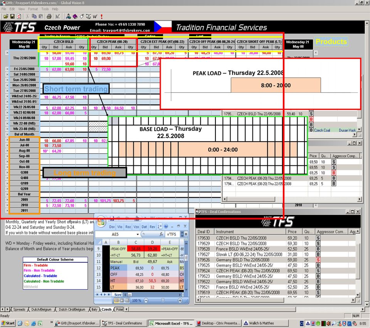The image size is (370, 328).
Task: Click the magnifier tray icon
Action: pos(334,323)
